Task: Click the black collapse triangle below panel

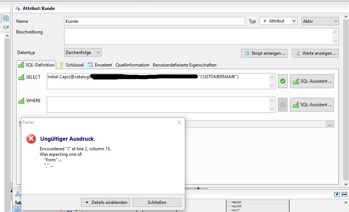Action: 198,188
